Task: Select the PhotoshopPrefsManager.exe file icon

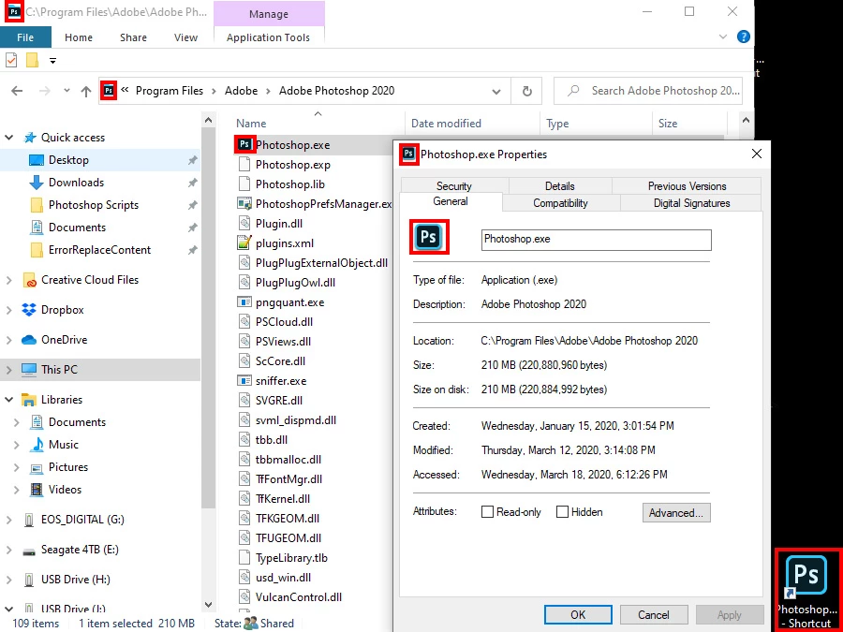Action: (x=244, y=204)
